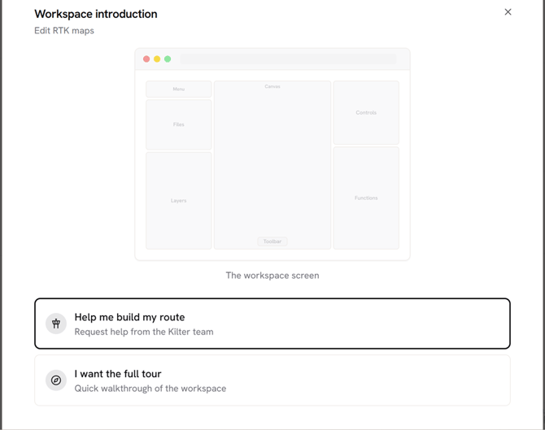This screenshot has height=430, width=545.
Task: Click the Files panel in the illustration
Action: (x=179, y=124)
